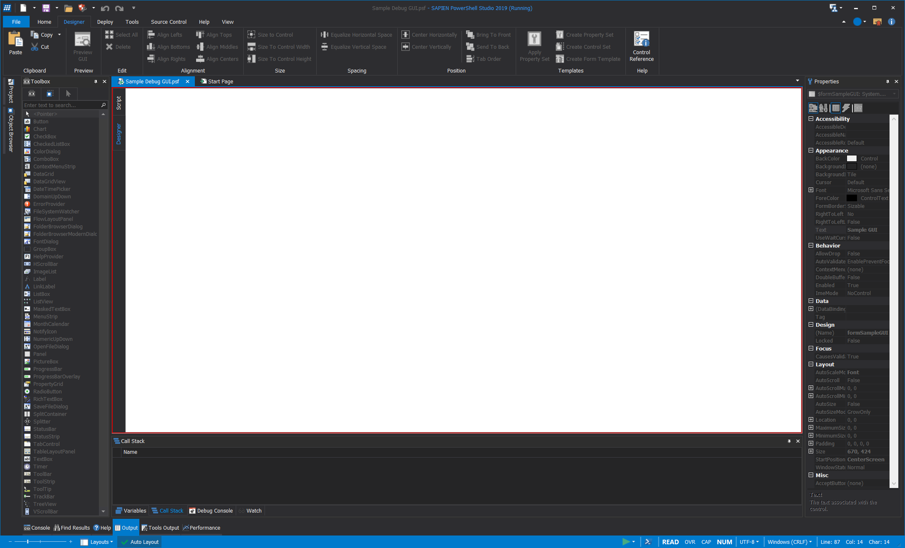Collapse the Behavior property category

811,245
